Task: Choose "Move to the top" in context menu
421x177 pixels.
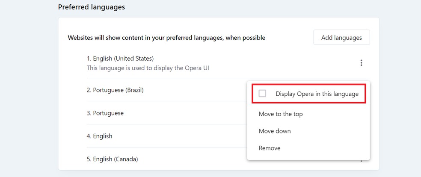Action: [281, 114]
